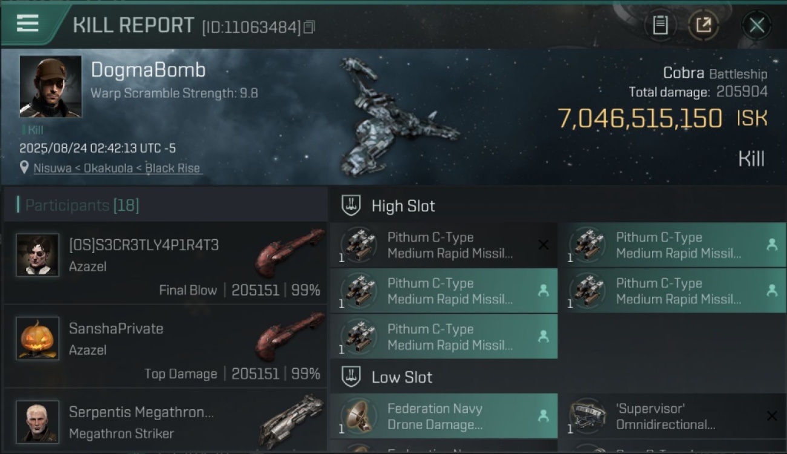Click the clipboard report icon
Screen dimensions: 787x454
point(660,25)
